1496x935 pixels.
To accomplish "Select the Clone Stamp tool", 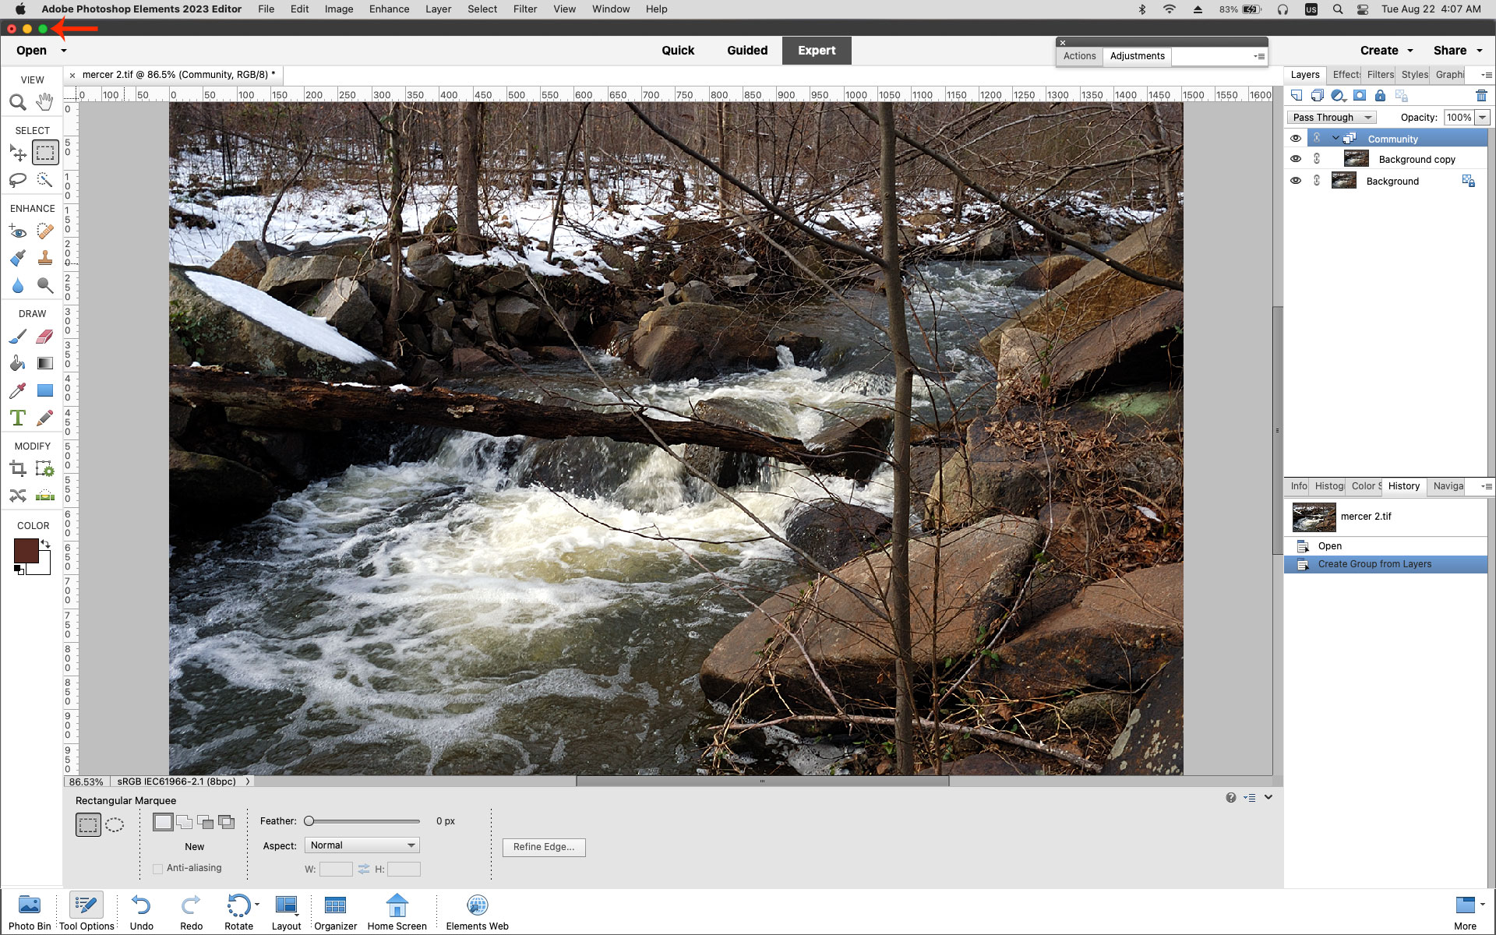I will pos(44,257).
